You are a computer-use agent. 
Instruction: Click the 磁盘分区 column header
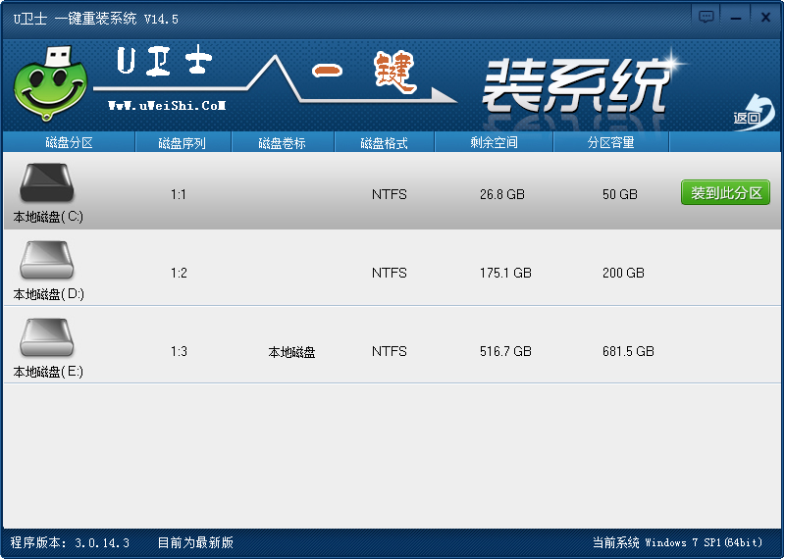pyautogui.click(x=69, y=142)
